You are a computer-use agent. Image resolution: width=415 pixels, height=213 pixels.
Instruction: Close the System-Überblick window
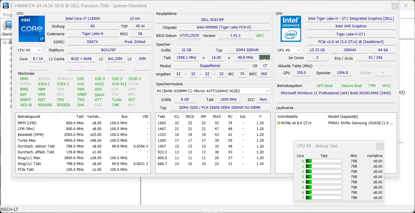point(395,6)
